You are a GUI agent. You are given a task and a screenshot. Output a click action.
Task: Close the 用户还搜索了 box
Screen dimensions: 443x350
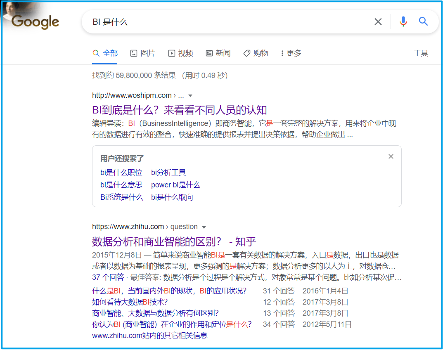pos(391,156)
